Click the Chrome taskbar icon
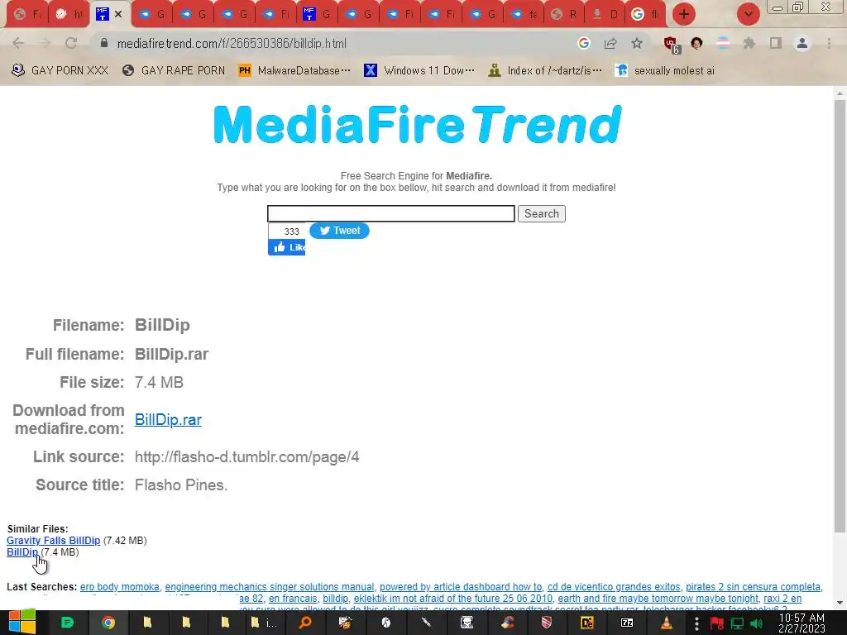Screen dimensions: 847x635 108,623
